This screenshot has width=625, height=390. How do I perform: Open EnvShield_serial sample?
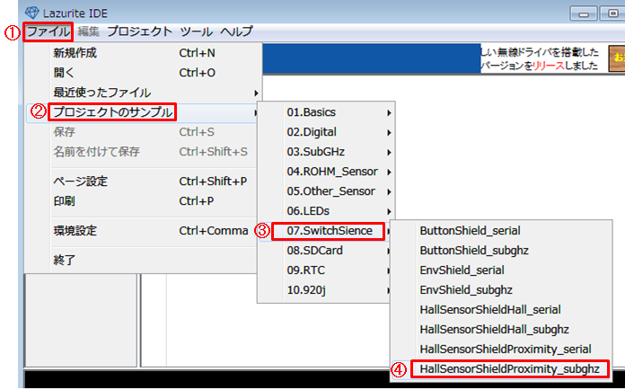501,270
